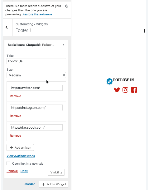Click the Visibility button
This screenshot has width=149, height=190.
[x=56, y=172]
